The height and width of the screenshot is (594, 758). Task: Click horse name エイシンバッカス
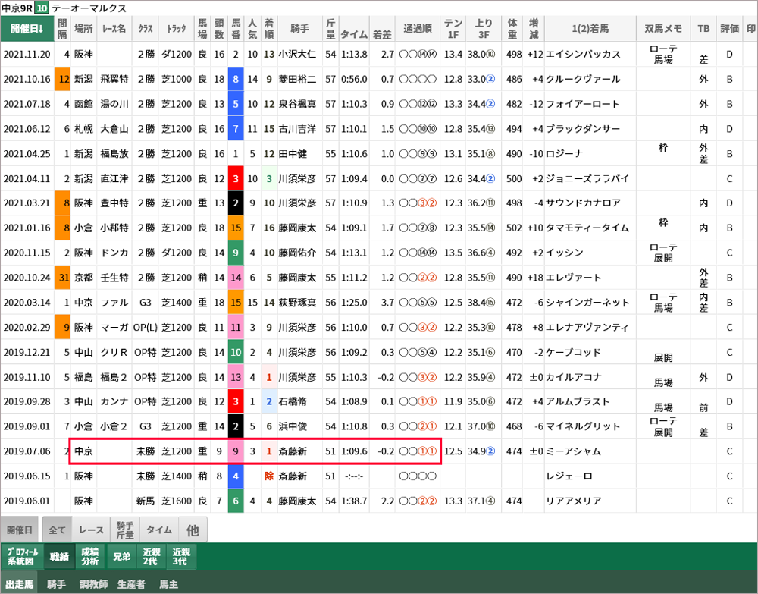(583, 55)
